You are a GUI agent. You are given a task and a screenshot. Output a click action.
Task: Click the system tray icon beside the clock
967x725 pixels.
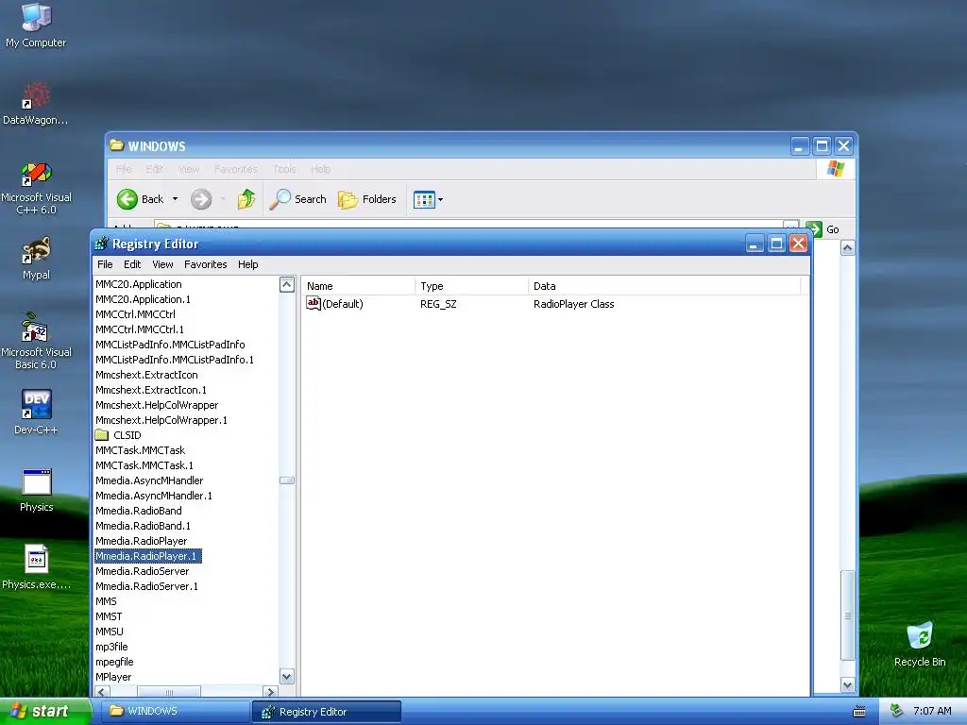[x=897, y=711]
